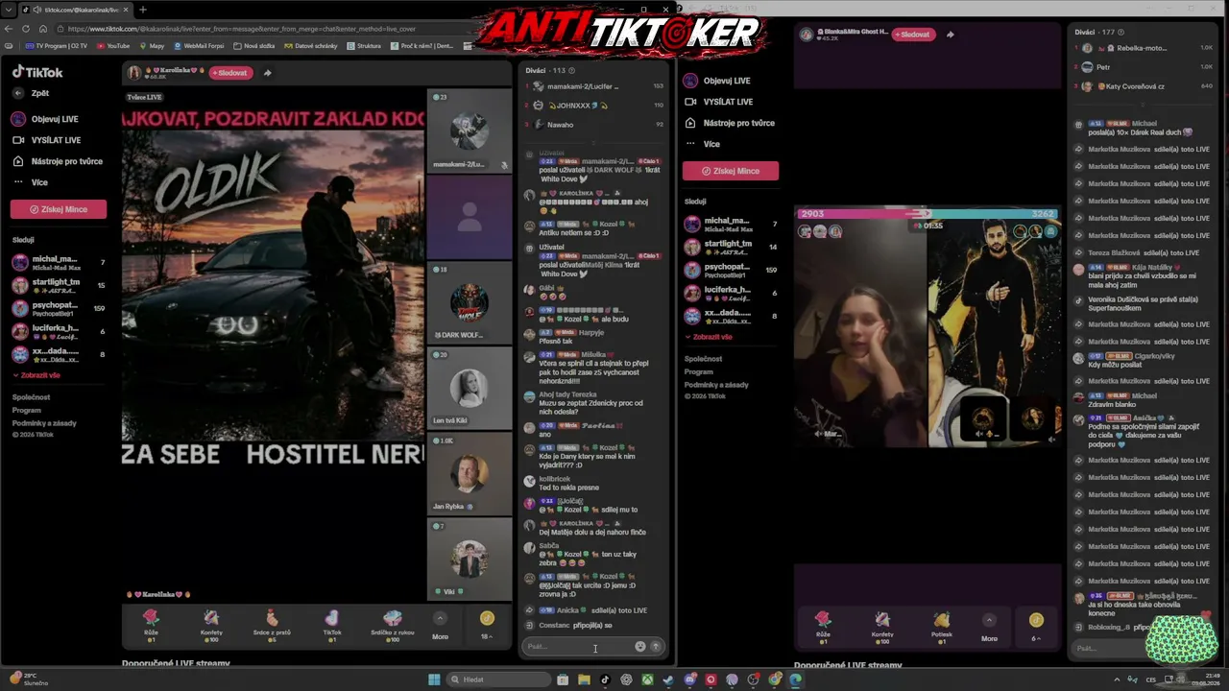The height and width of the screenshot is (691, 1229).
Task: Expand Zobrazit vše in the right window
Action: coord(709,337)
